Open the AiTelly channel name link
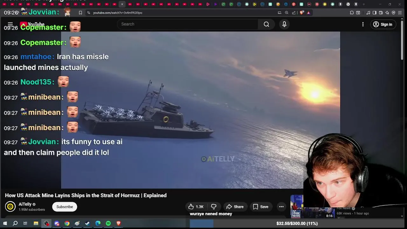The image size is (407, 229). tap(25, 204)
